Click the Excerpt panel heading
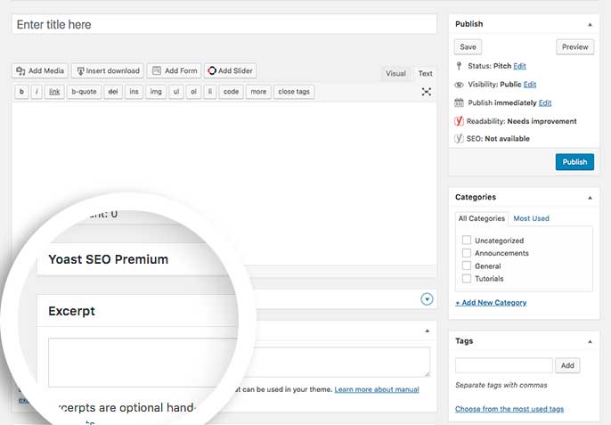Image resolution: width=611 pixels, height=425 pixels. (71, 311)
